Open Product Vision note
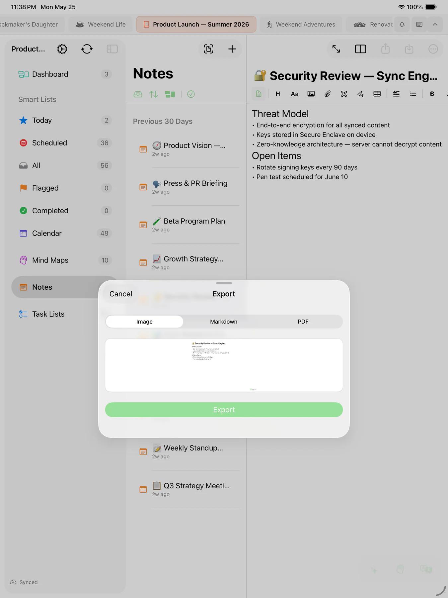The width and height of the screenshot is (448, 598). [186, 149]
